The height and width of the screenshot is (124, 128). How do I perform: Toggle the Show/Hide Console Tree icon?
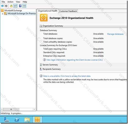(15, 6)
